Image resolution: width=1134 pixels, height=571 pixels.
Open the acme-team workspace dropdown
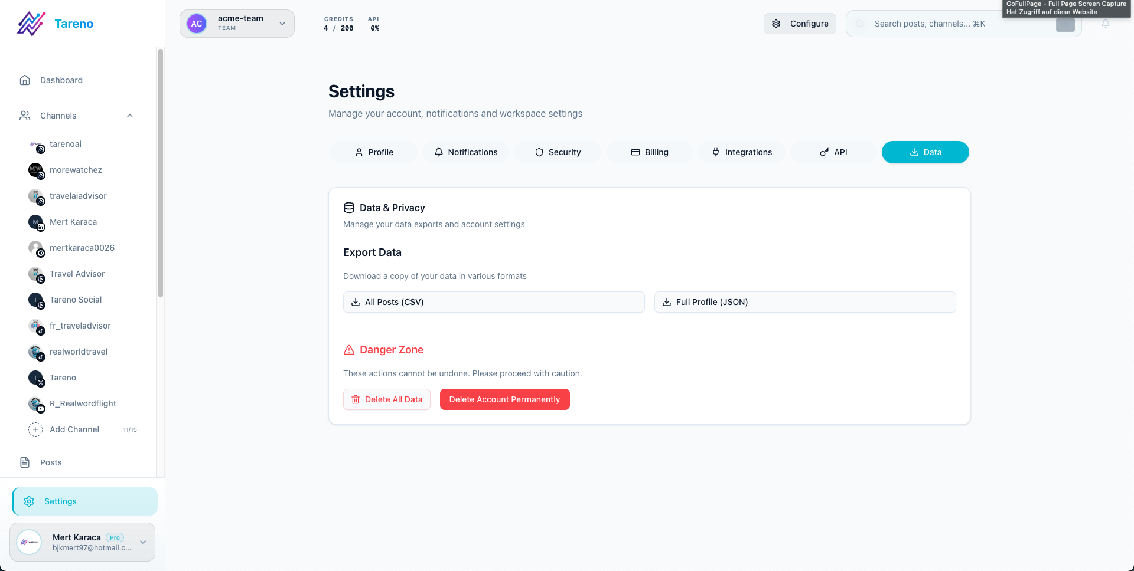click(x=236, y=24)
